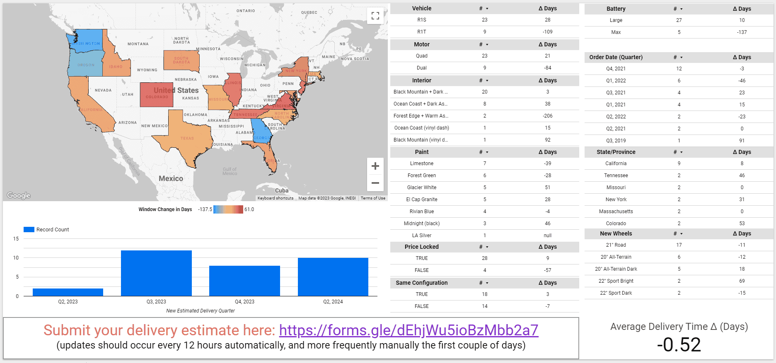This screenshot has height=363, width=776.
Task: Select Ocean Coast (vinyl dash) interior row
Action: click(485, 128)
